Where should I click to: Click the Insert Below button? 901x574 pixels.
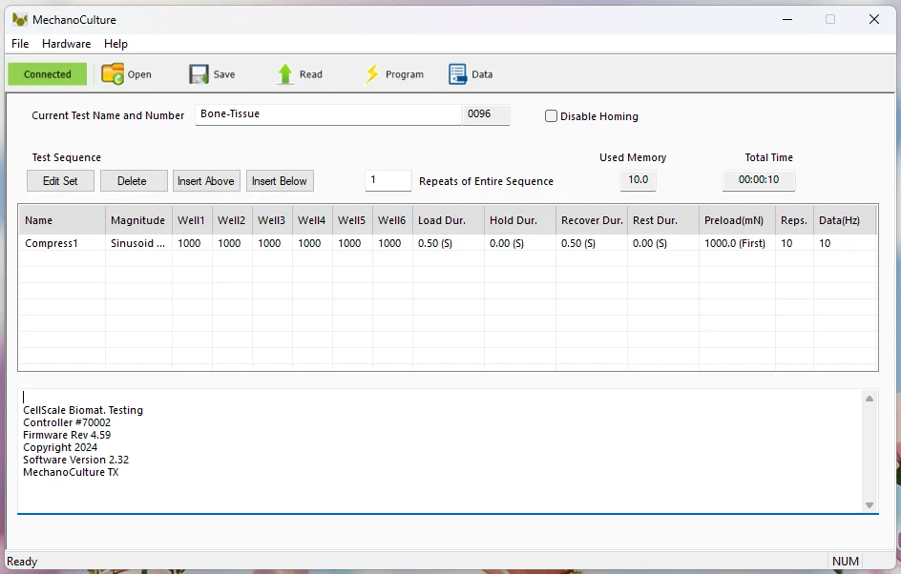[280, 181]
